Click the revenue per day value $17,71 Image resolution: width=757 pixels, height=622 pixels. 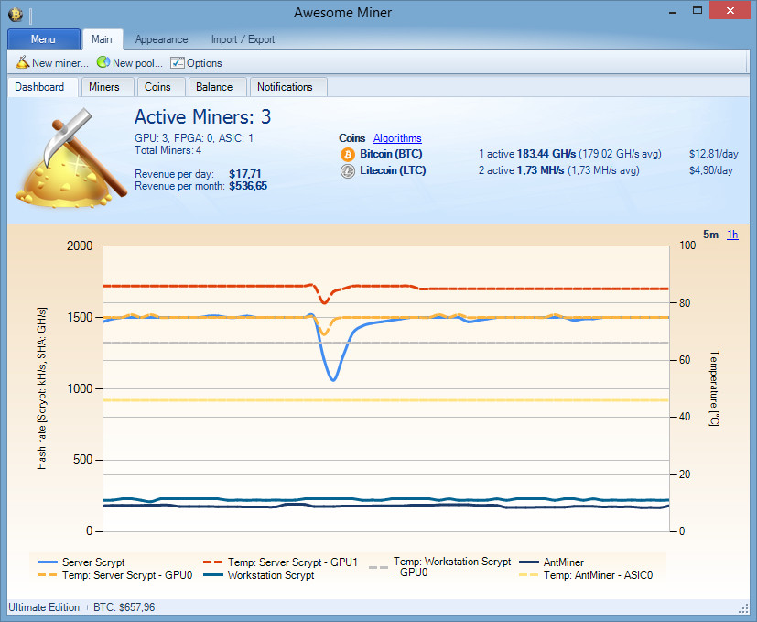pyautogui.click(x=245, y=174)
